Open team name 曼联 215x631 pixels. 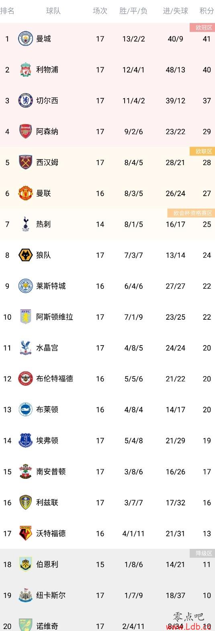(43, 193)
